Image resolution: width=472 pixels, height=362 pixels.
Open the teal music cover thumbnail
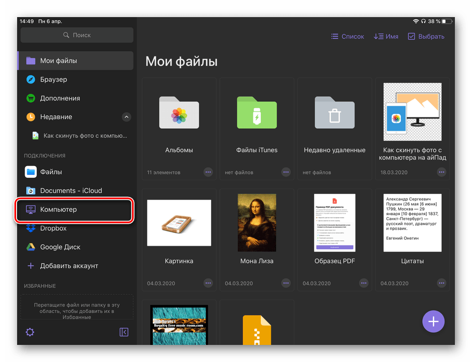[x=179, y=325]
